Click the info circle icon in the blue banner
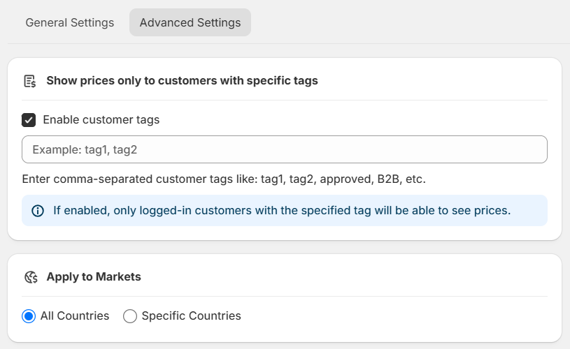Image resolution: width=570 pixels, height=349 pixels. coord(38,211)
